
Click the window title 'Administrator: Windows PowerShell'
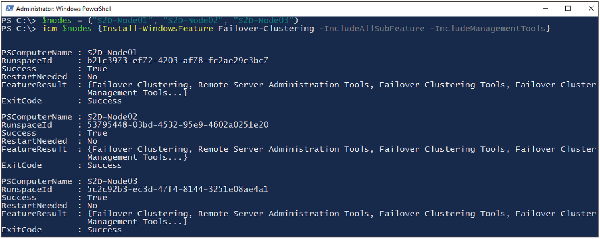click(x=64, y=8)
